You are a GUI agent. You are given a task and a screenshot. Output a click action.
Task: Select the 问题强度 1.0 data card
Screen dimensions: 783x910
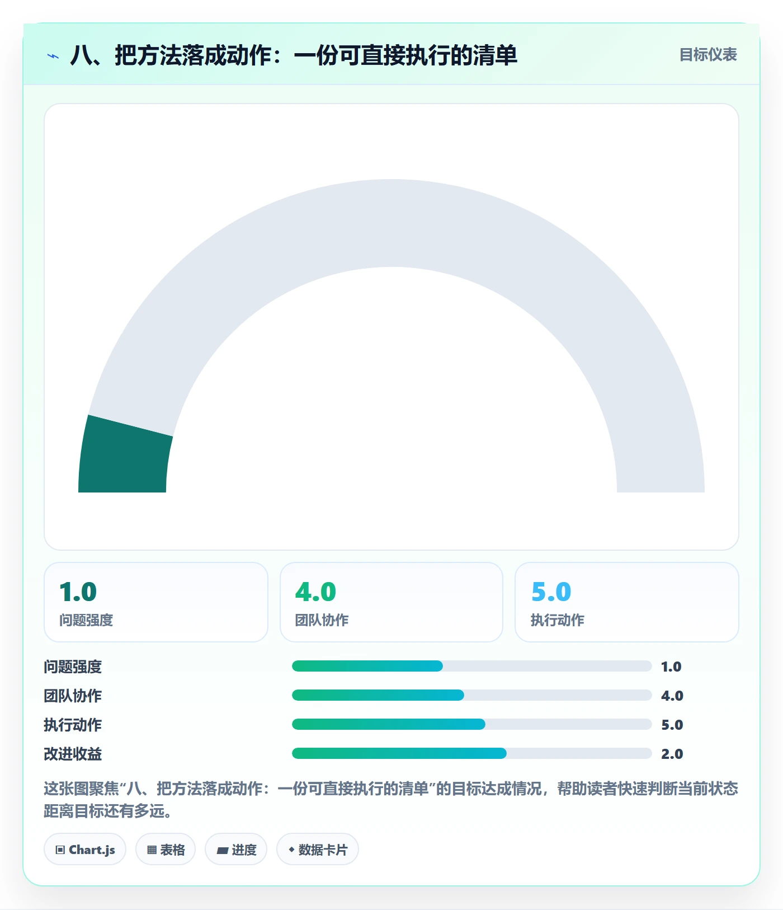(156, 602)
